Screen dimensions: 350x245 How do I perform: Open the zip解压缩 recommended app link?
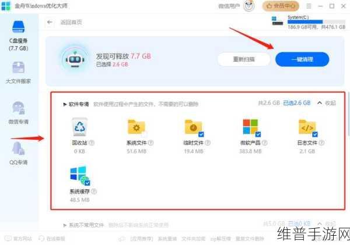click(220, 239)
